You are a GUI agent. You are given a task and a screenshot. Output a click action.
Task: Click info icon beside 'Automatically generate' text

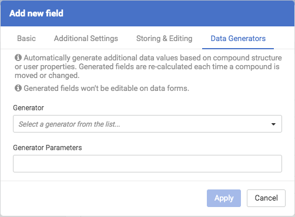pos(18,57)
